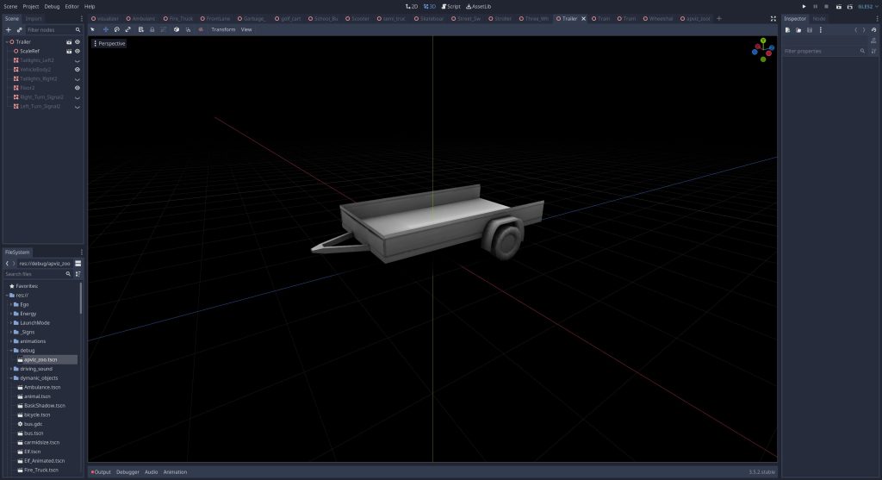Open the Debugger bottom panel
Viewport: 882px width, 480px height.
127,472
